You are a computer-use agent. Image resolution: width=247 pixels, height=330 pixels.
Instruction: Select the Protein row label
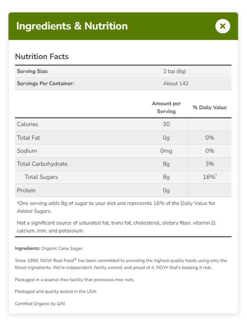26,190
